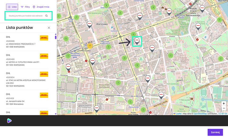This screenshot has width=228, height=138.
Task: Click the magnifier icon in the search box
Action: pyautogui.click(x=46, y=16)
